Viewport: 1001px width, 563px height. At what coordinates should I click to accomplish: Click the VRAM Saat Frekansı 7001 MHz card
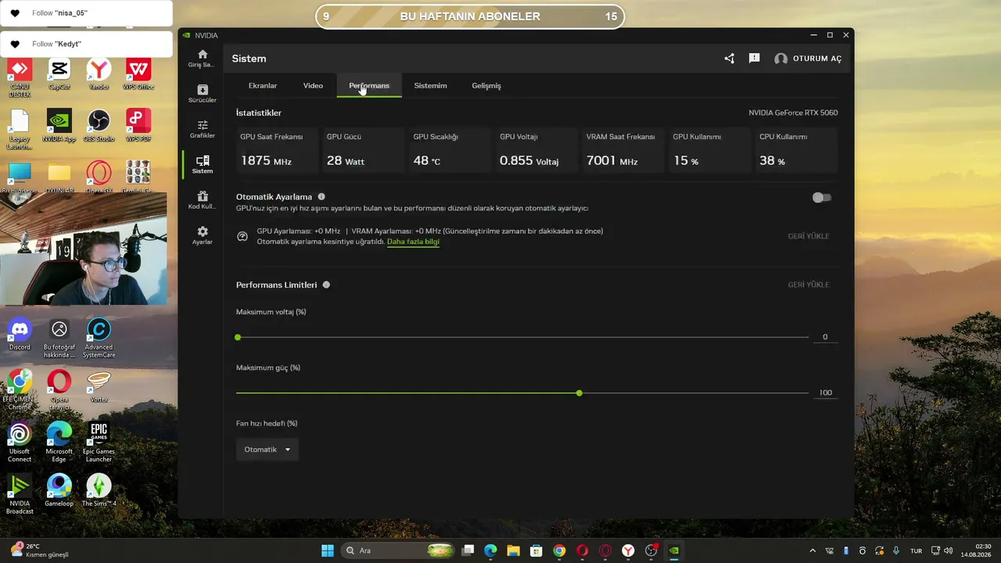tap(622, 149)
